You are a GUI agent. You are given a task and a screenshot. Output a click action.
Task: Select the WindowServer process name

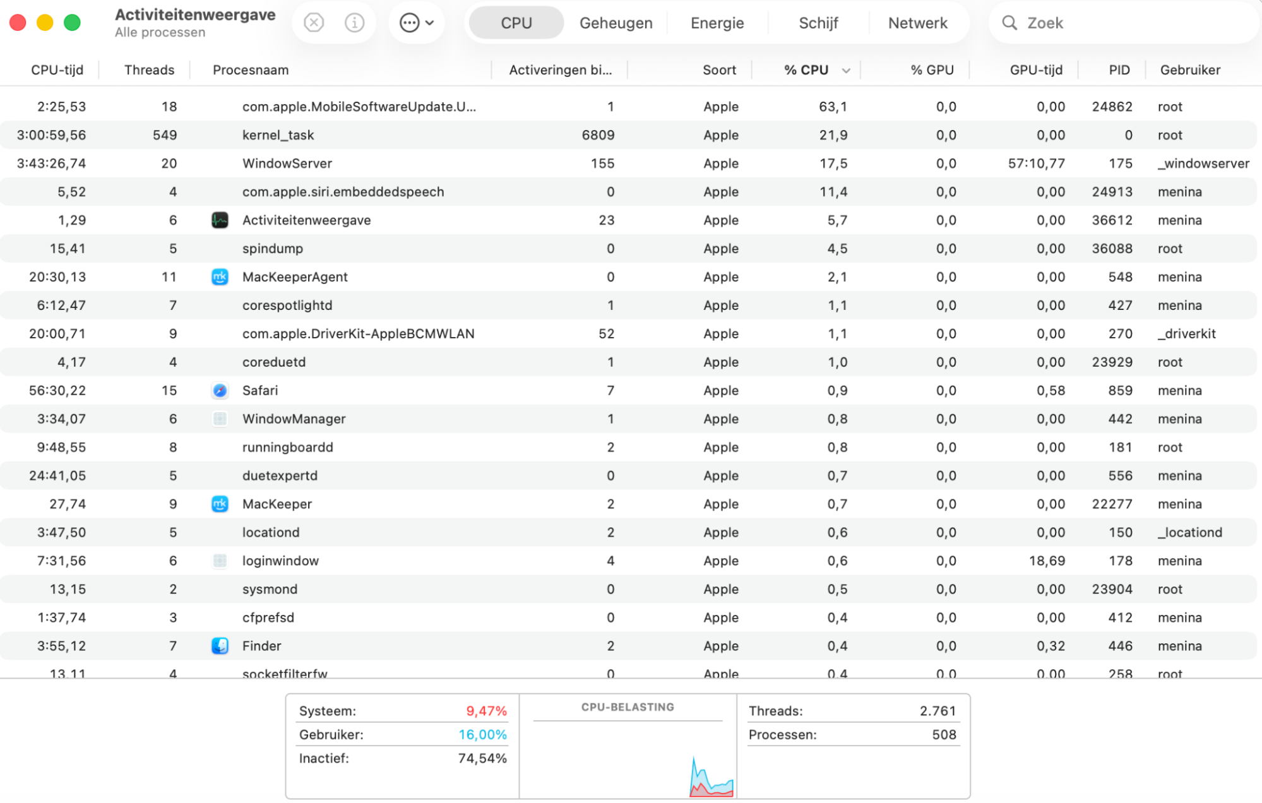[287, 164]
